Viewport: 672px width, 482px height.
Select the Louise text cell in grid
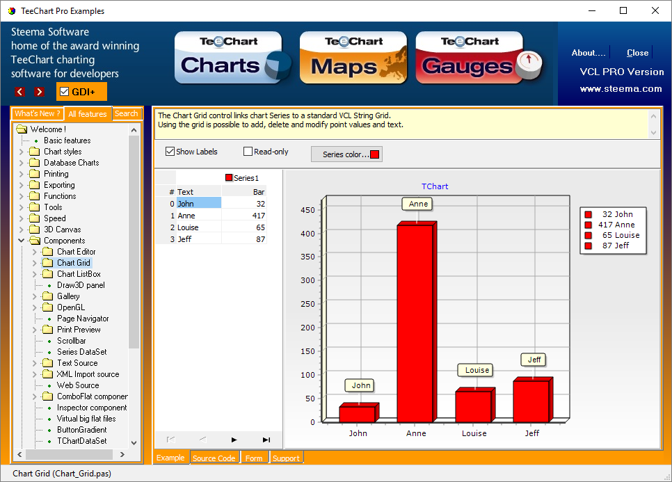click(x=198, y=227)
